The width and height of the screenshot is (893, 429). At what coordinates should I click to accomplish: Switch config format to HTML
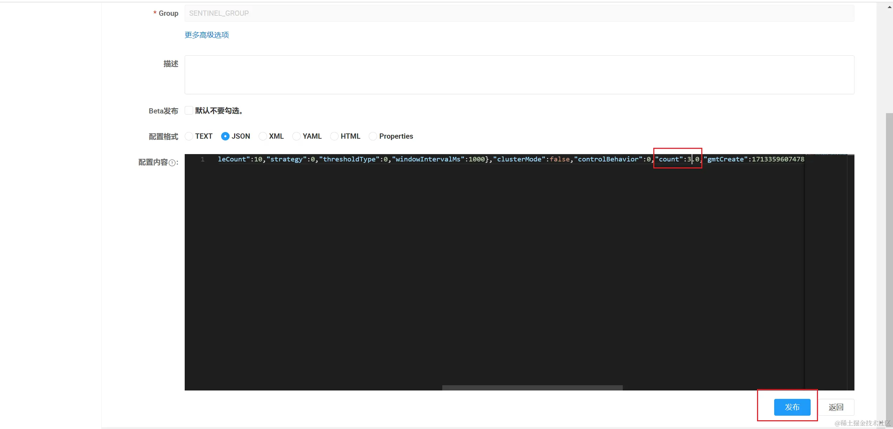click(x=334, y=136)
